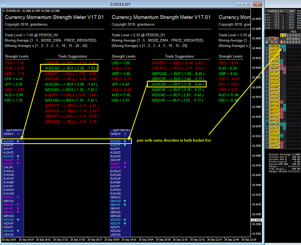
Task: Click GBPCHF down-arrow under pin 1
Action: coord(282,110)
